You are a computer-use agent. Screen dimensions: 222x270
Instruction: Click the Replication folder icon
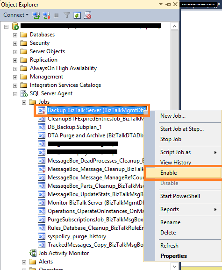23,60
